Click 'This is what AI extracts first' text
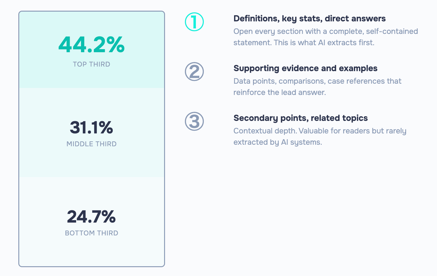This screenshot has width=437, height=276. [324, 43]
